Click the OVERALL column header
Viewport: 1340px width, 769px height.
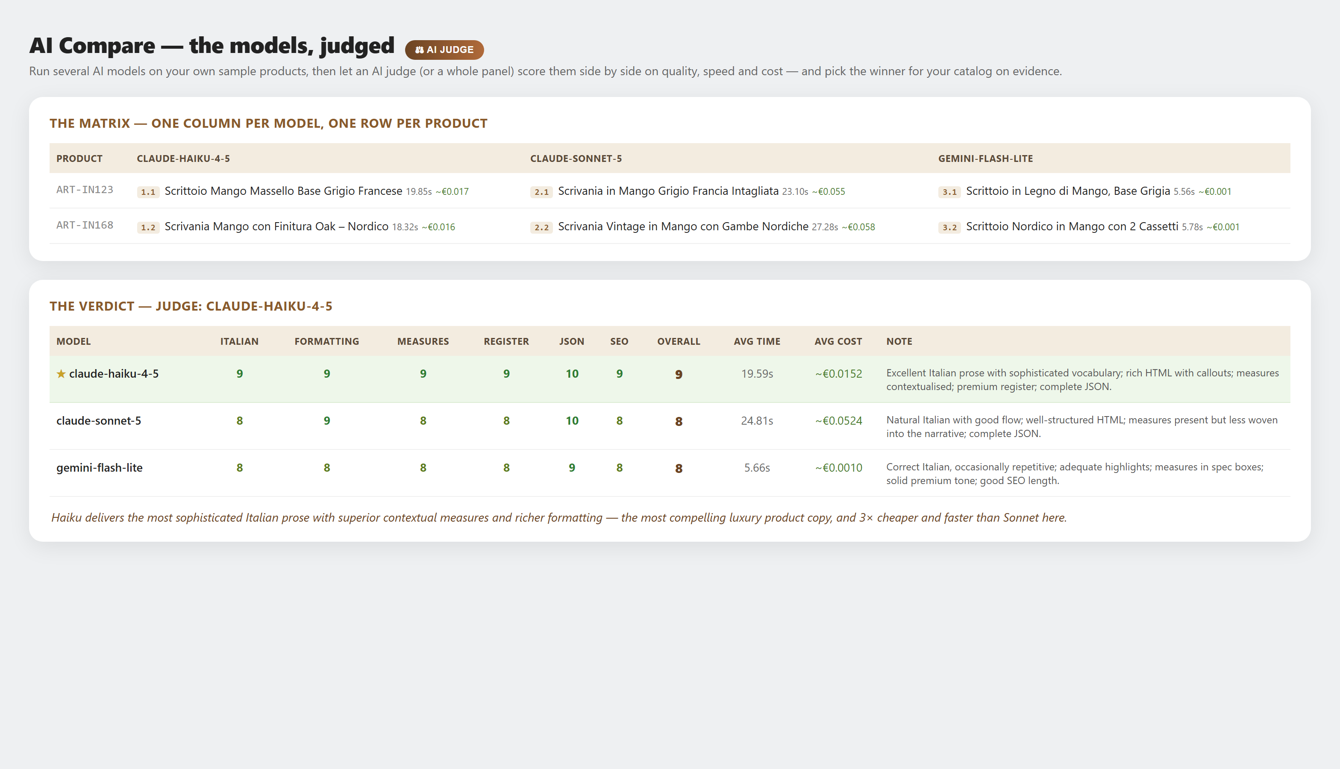(x=679, y=341)
